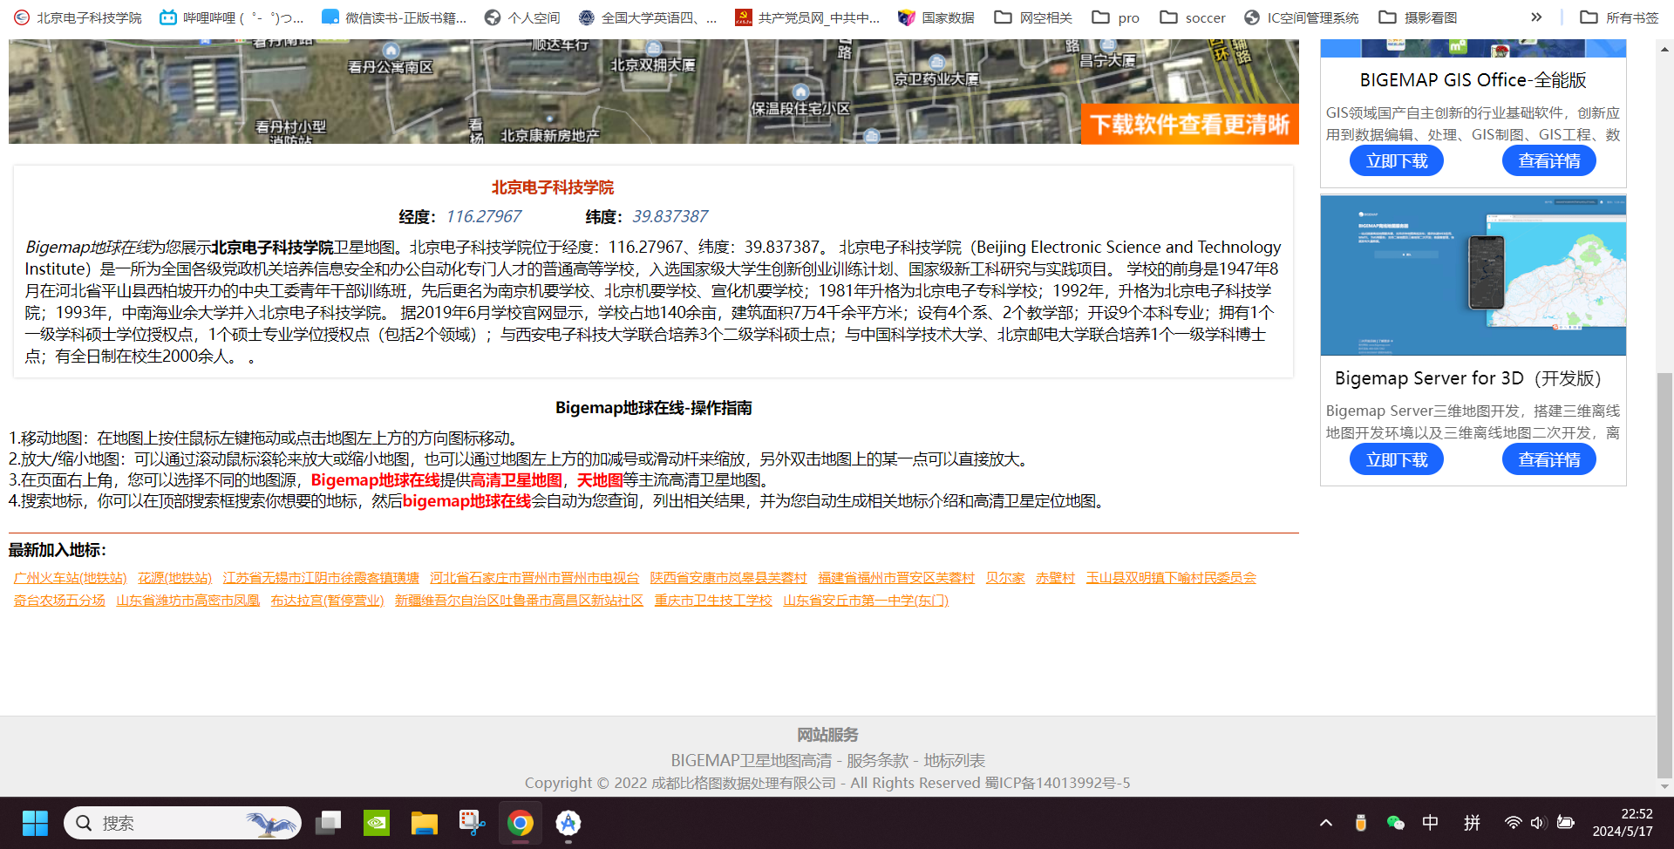1674x849 pixels.
Task: Open the pro bookmark folder
Action: click(x=1116, y=17)
